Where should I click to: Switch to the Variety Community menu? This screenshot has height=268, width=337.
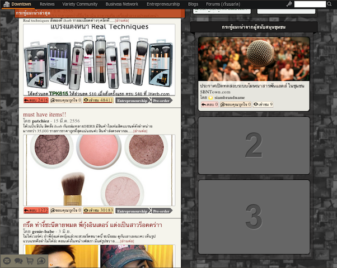(x=79, y=4)
